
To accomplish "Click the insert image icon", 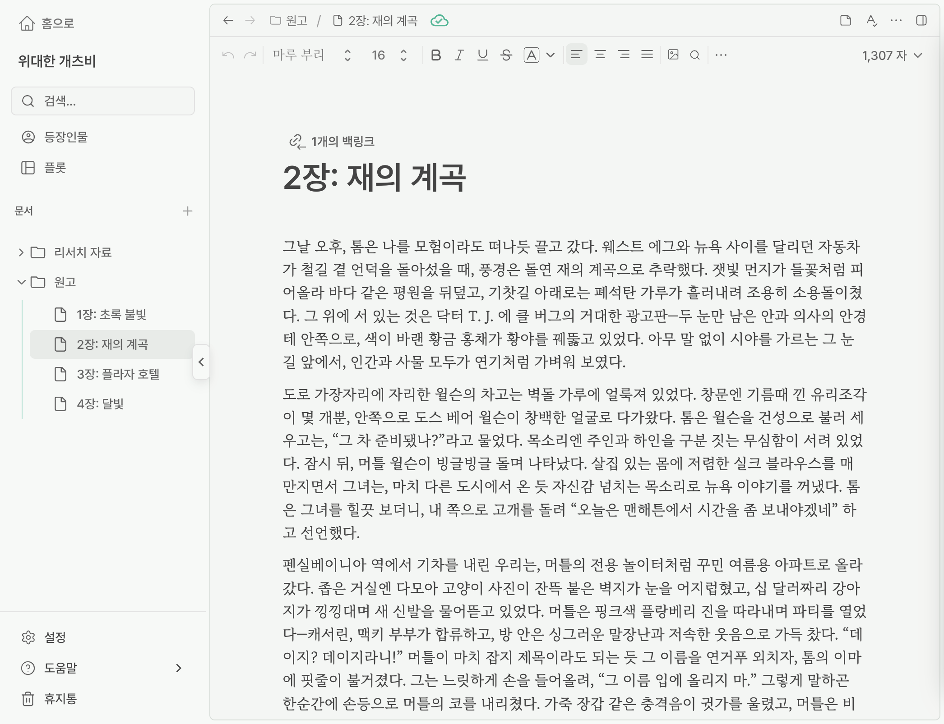I will [x=673, y=55].
